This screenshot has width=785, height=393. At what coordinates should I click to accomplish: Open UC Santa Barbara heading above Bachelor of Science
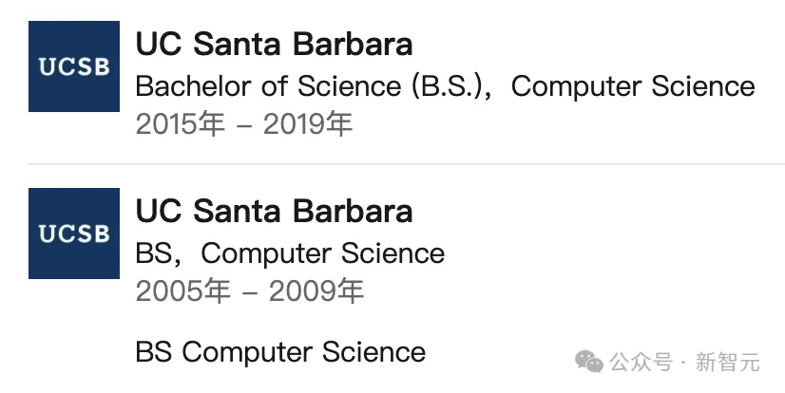[274, 44]
